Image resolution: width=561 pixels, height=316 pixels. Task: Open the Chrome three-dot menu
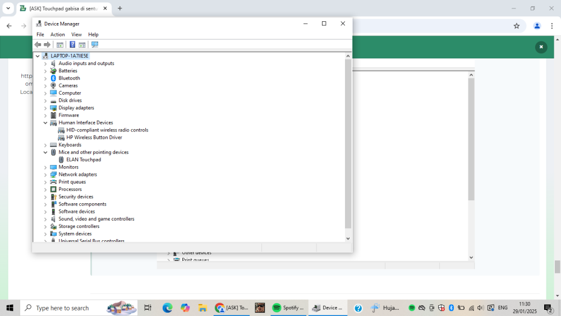(x=552, y=26)
